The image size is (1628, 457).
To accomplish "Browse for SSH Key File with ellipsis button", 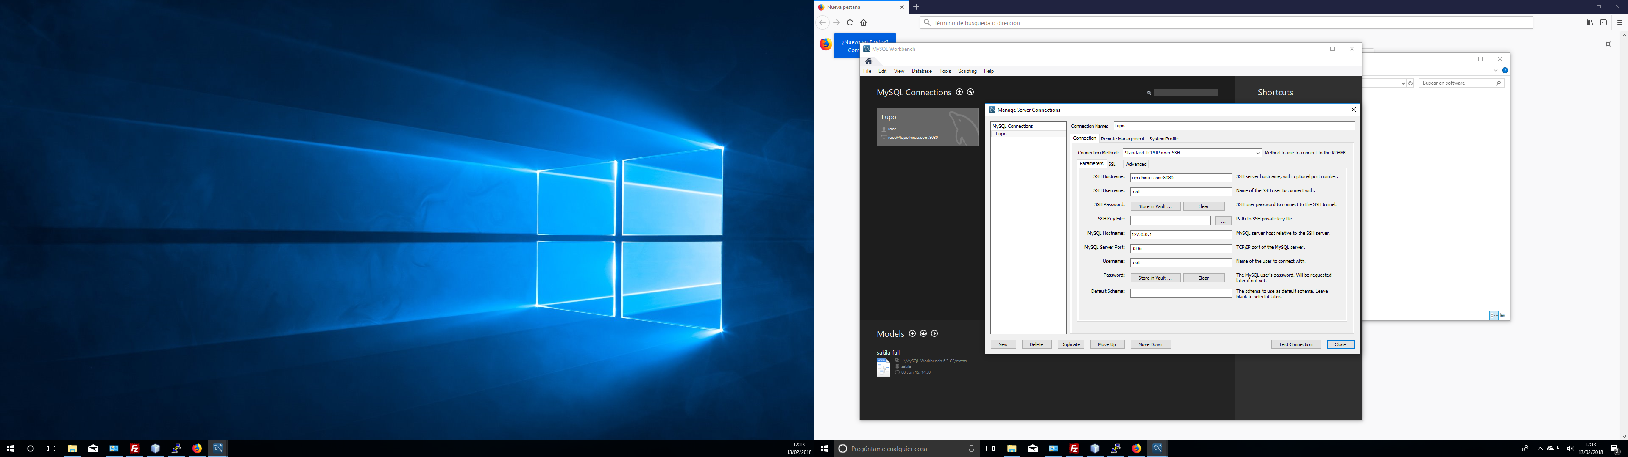I will (1223, 221).
